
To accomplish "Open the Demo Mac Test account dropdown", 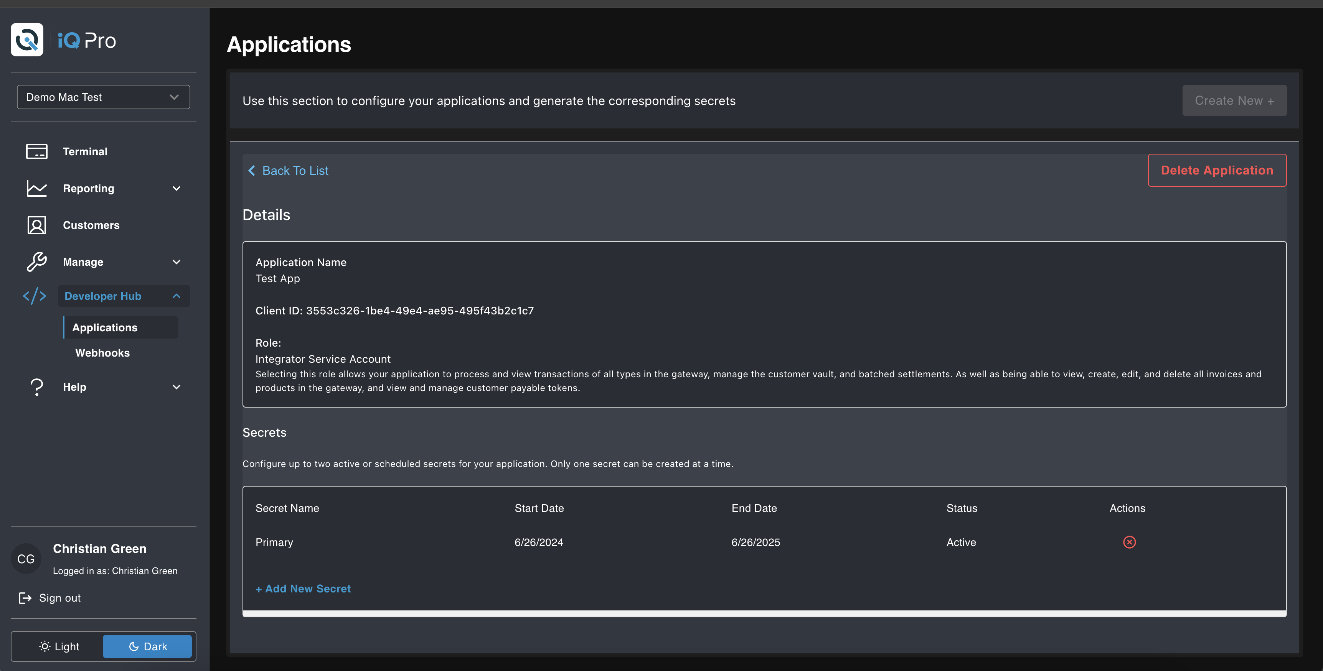I will coord(103,97).
